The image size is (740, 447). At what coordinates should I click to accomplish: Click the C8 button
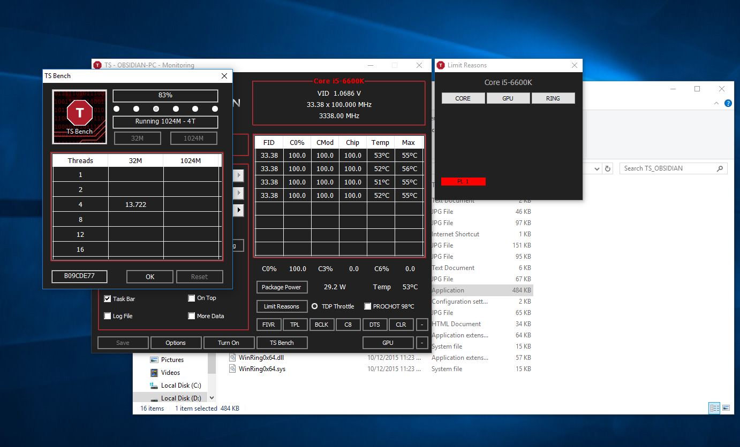click(x=348, y=325)
